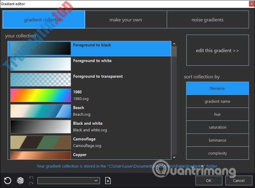Click Cancel to close the Gradient editor
The width and height of the screenshot is (255, 188).
tap(238, 180)
